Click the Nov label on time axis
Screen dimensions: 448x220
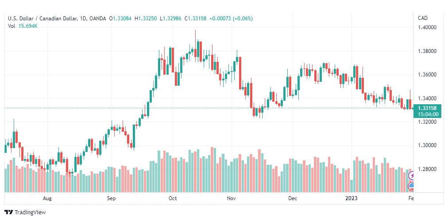tap(232, 198)
